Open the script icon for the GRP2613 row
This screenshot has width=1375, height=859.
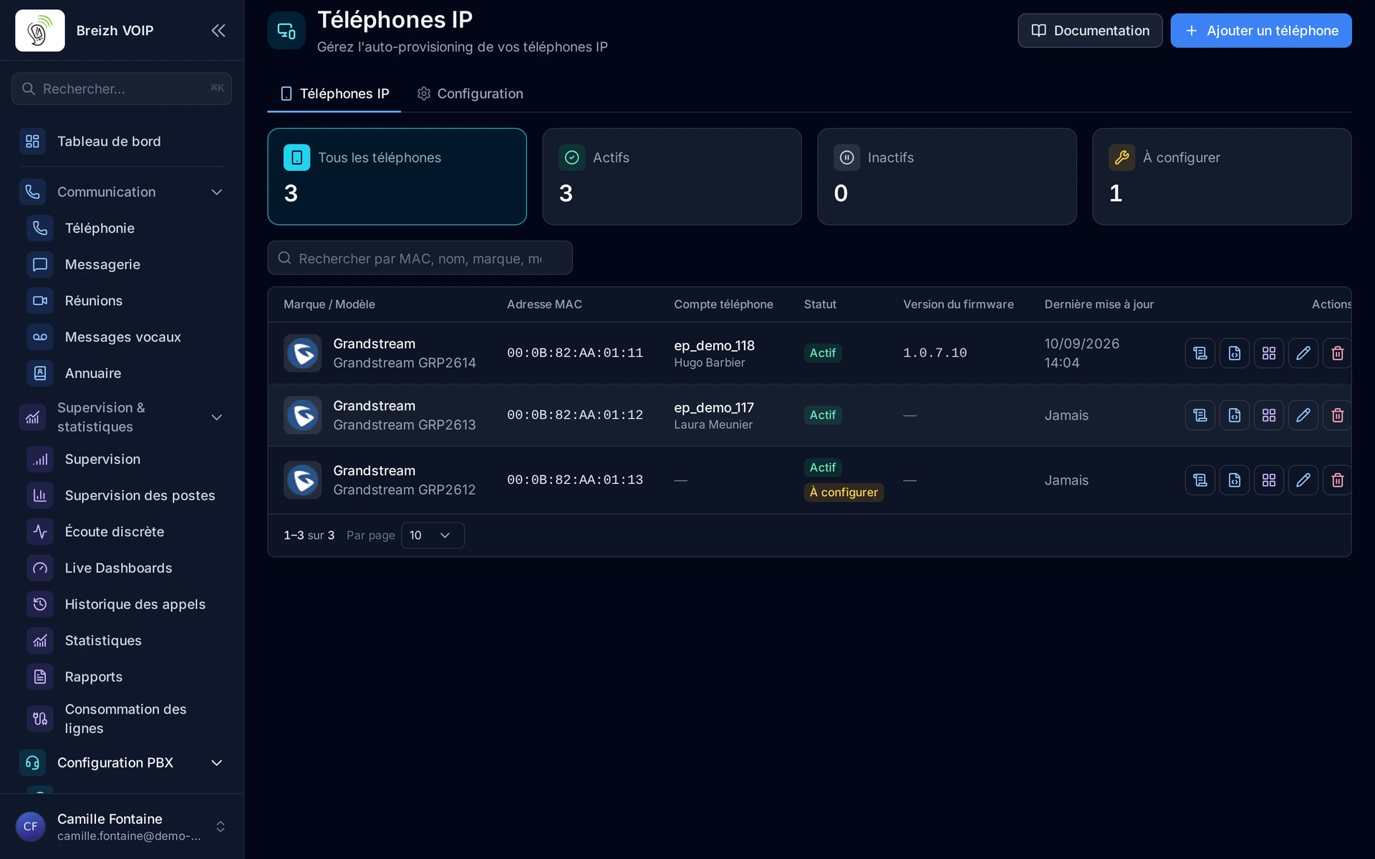point(1200,415)
